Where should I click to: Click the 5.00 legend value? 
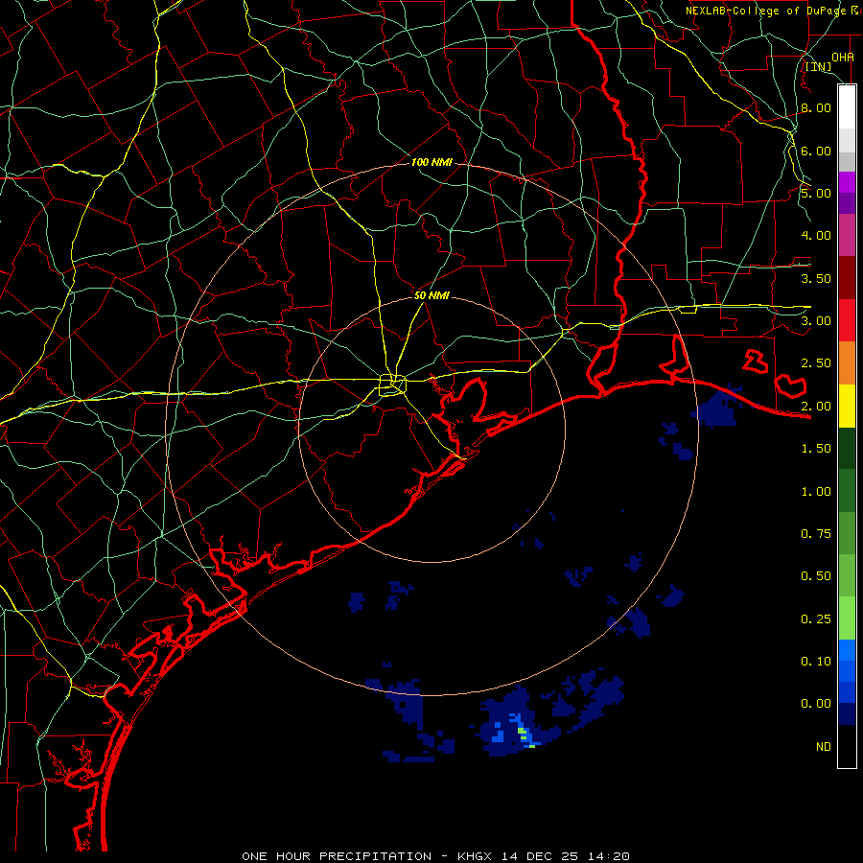pyautogui.click(x=816, y=193)
